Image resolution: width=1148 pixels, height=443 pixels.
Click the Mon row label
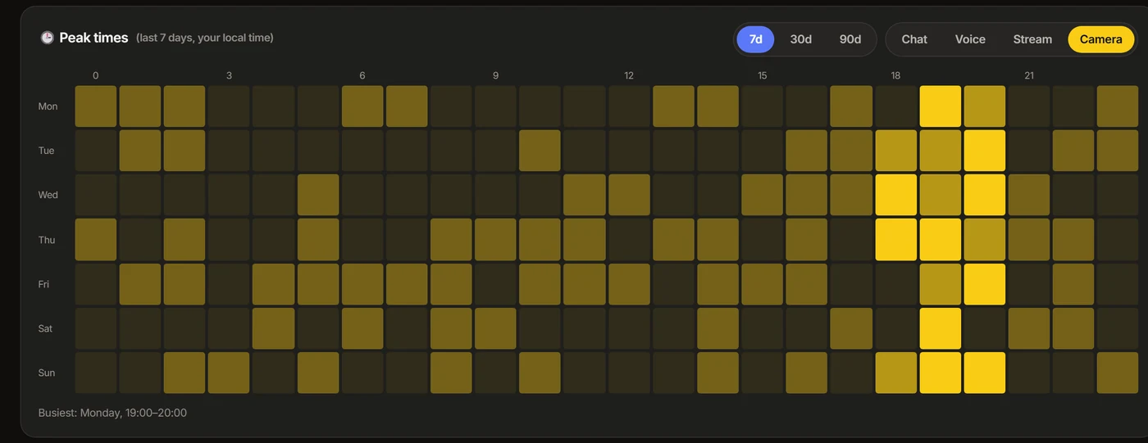(48, 106)
